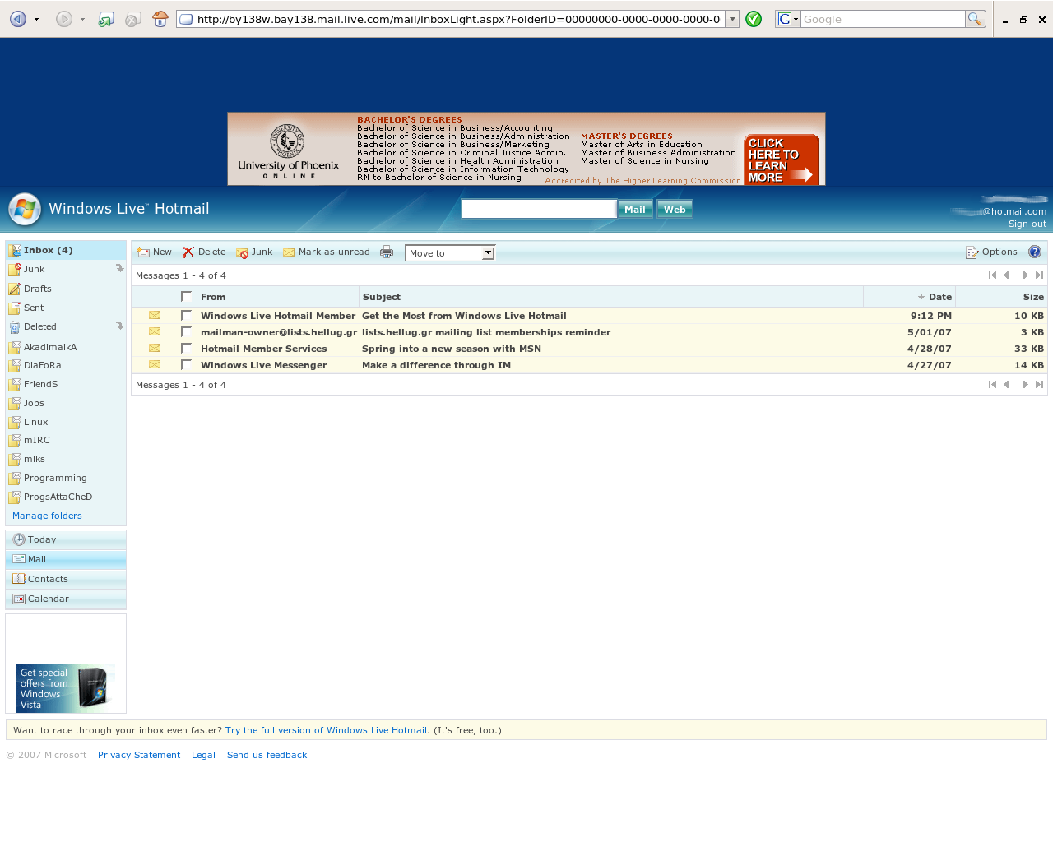Viewport: 1053px width, 842px height.
Task: Click the browser back arrow icon
Action: coord(17,19)
